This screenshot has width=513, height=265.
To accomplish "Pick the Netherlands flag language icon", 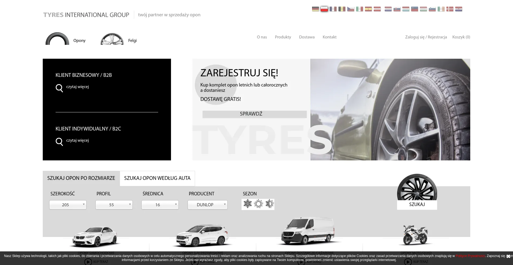I will (388, 9).
